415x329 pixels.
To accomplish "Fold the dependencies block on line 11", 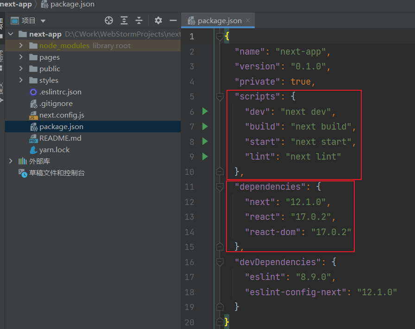I will click(x=220, y=187).
